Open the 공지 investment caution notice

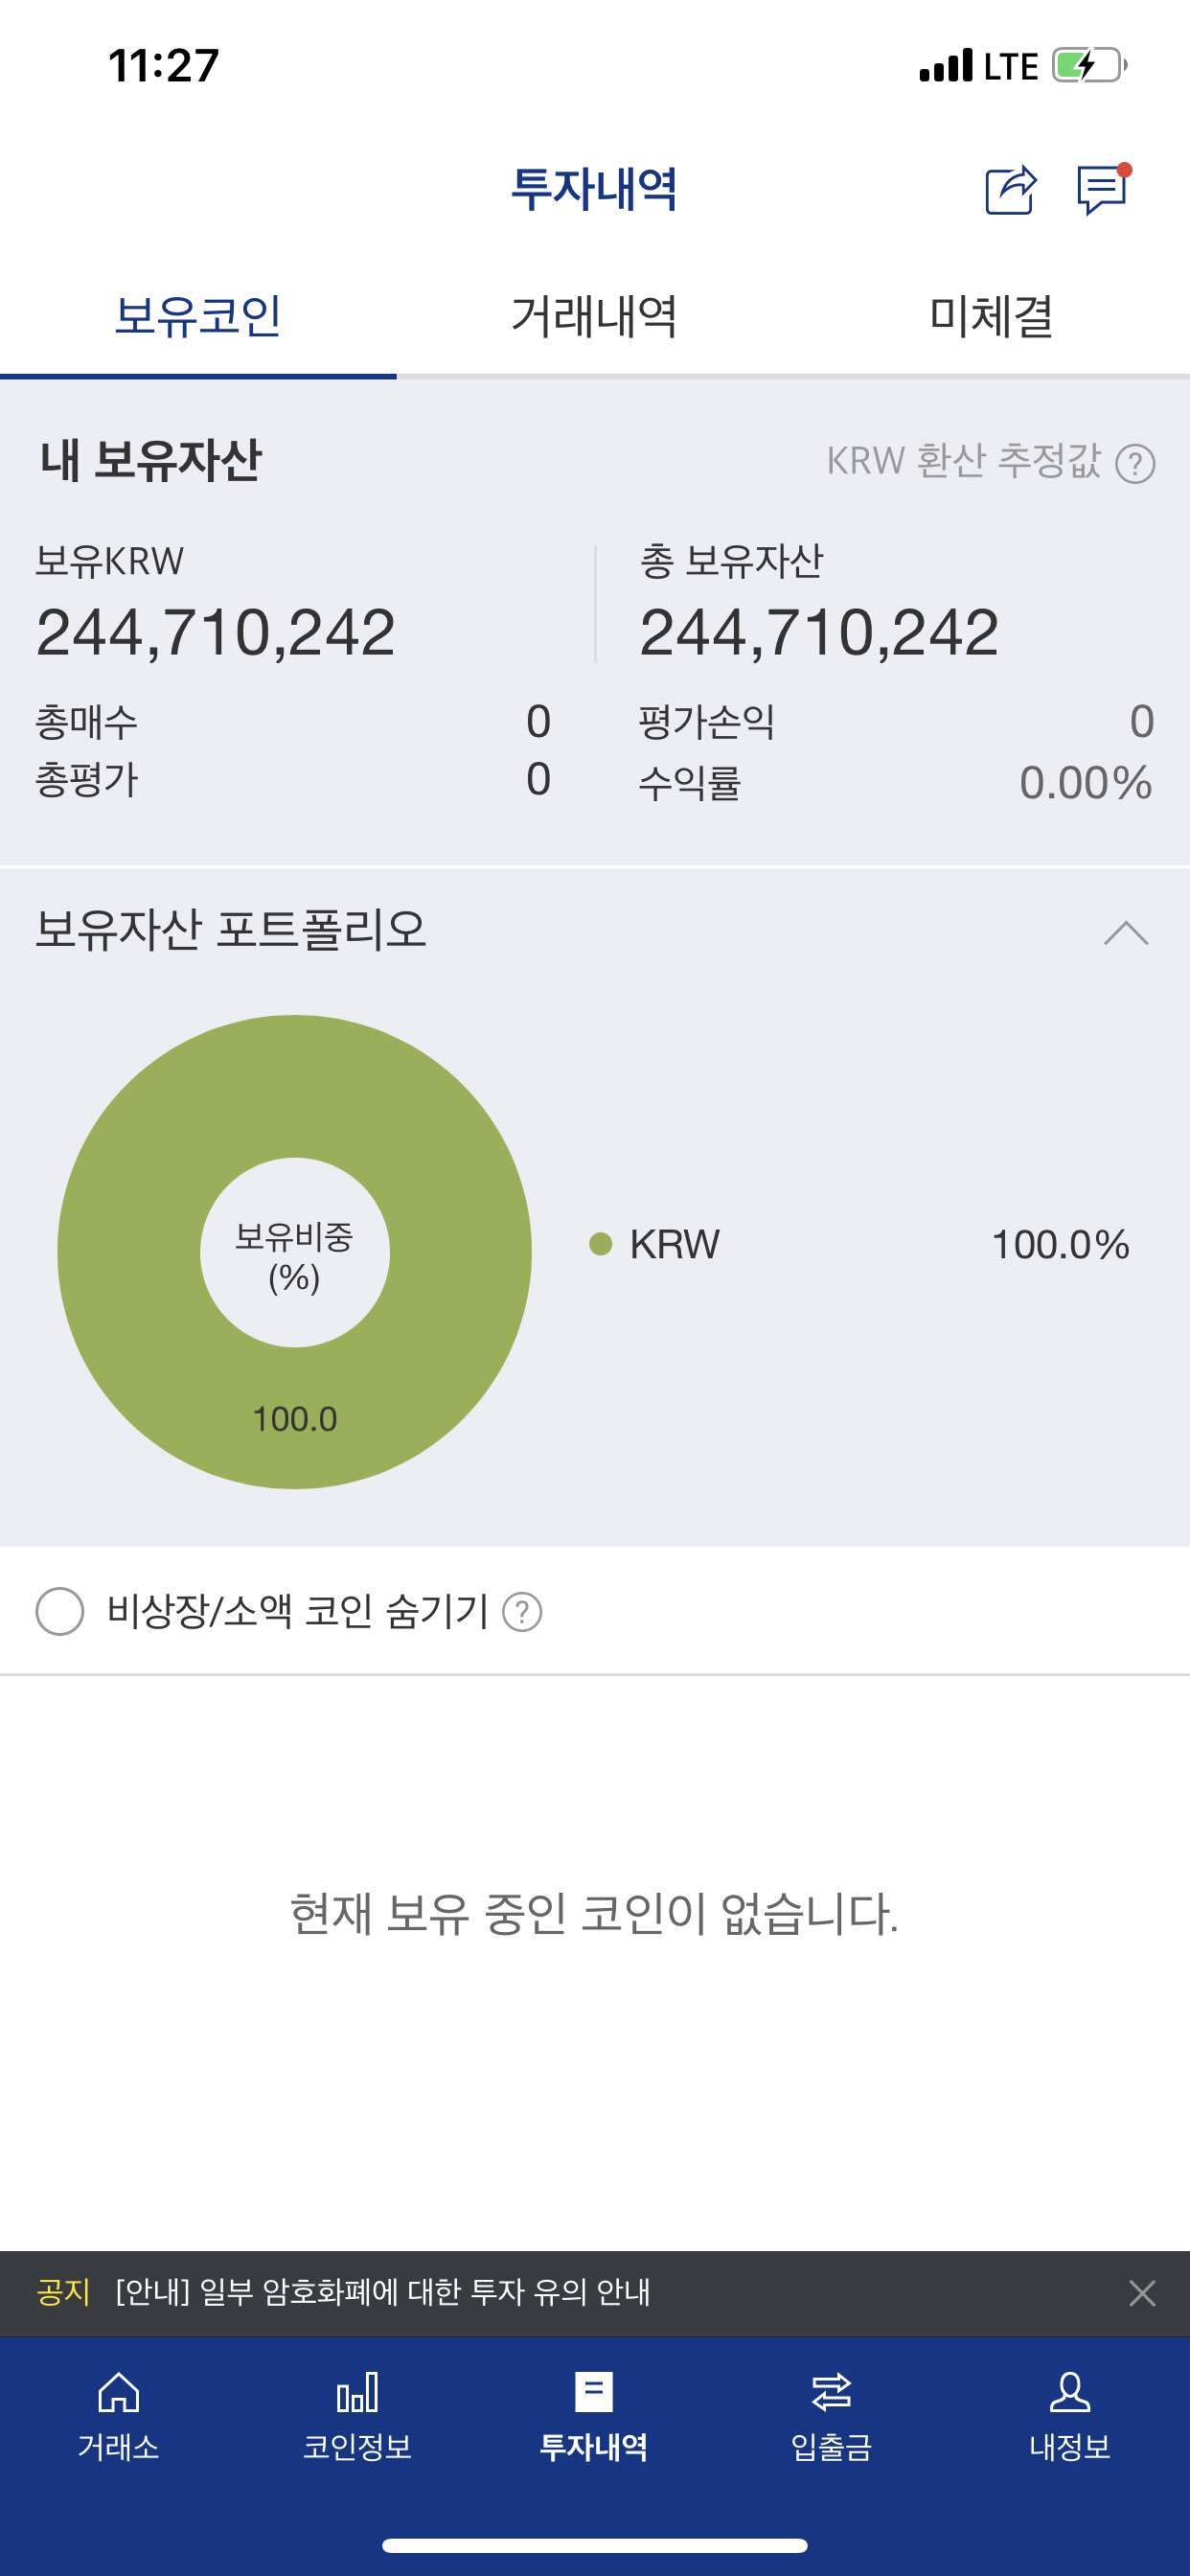382,2292
